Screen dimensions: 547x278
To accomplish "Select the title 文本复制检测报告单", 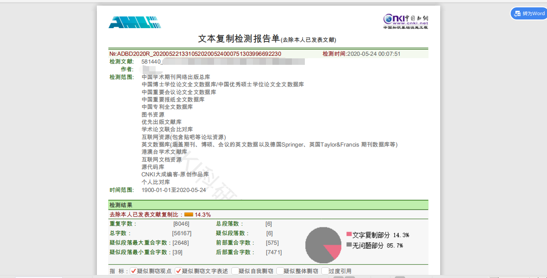I will click(239, 38).
